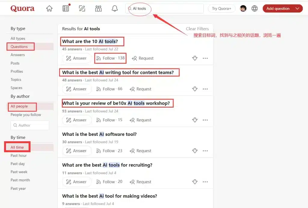Open more options for AI writing tool question
The height and width of the screenshot is (208, 308).
(x=205, y=89)
